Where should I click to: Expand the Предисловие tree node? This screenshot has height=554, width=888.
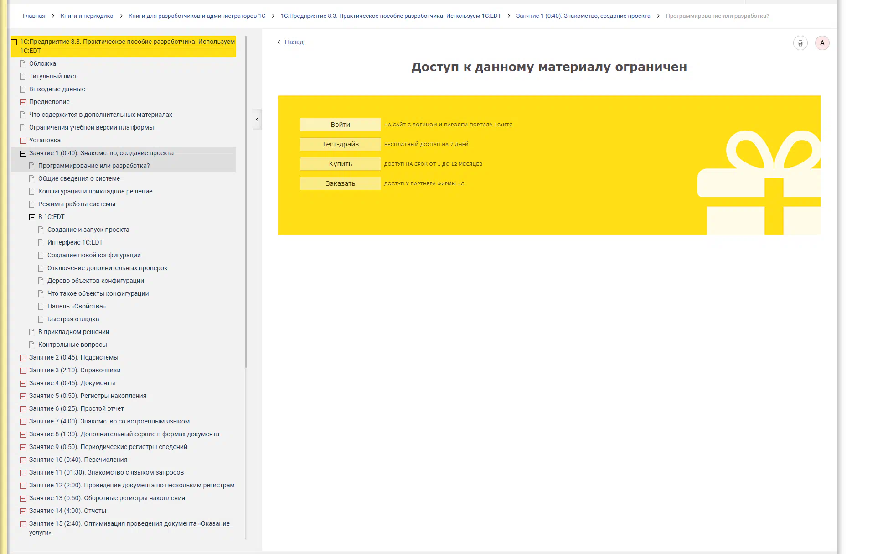23,102
